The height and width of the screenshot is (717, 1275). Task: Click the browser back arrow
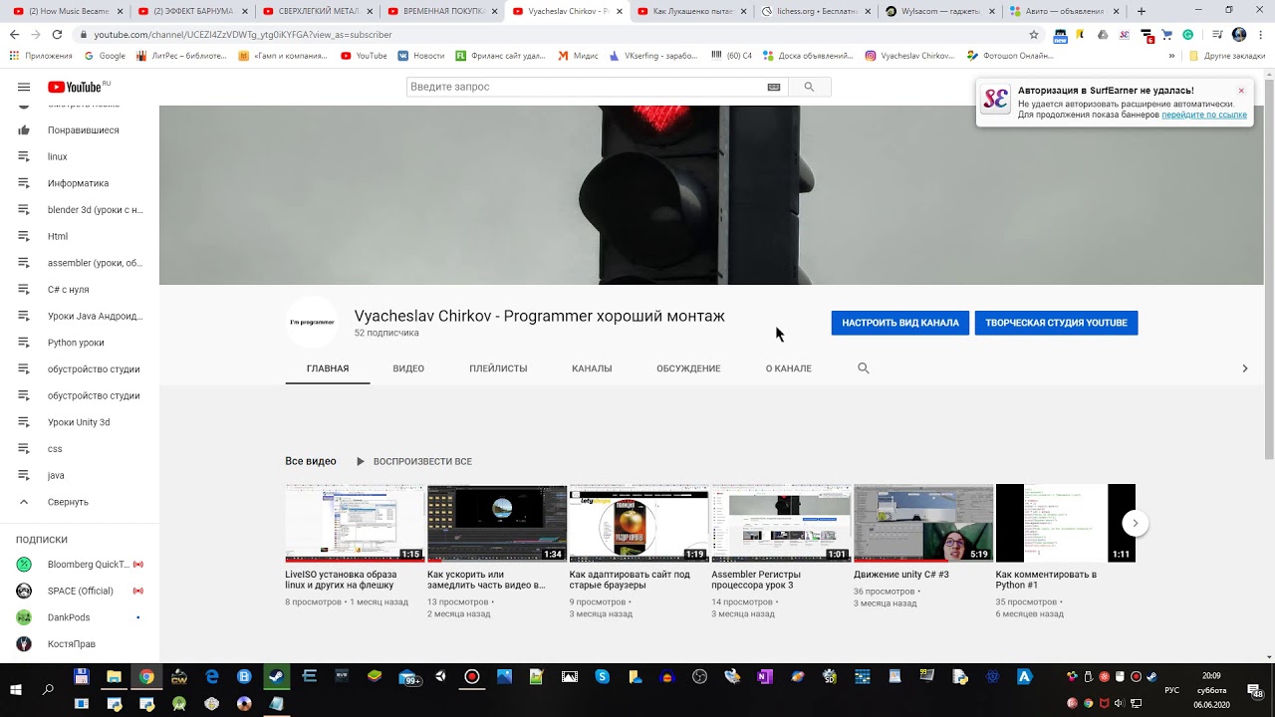(x=14, y=34)
